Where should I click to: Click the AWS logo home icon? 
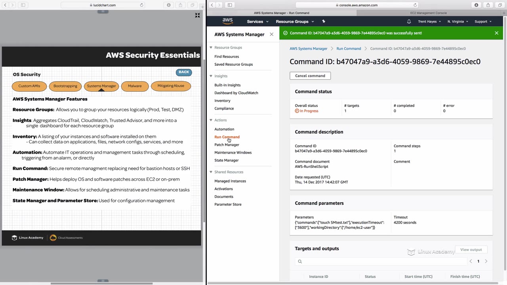click(x=227, y=21)
